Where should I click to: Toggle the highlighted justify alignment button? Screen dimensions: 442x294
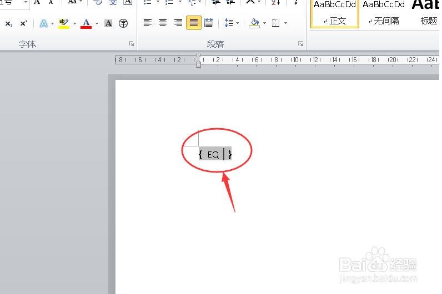click(194, 23)
